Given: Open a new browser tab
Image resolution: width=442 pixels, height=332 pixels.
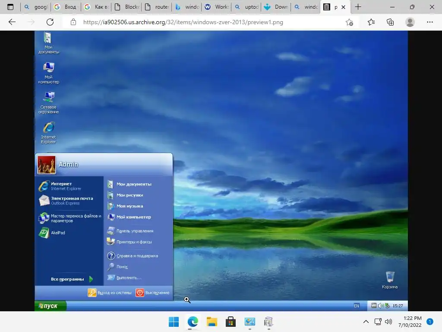Looking at the screenshot, I should coord(358,7).
